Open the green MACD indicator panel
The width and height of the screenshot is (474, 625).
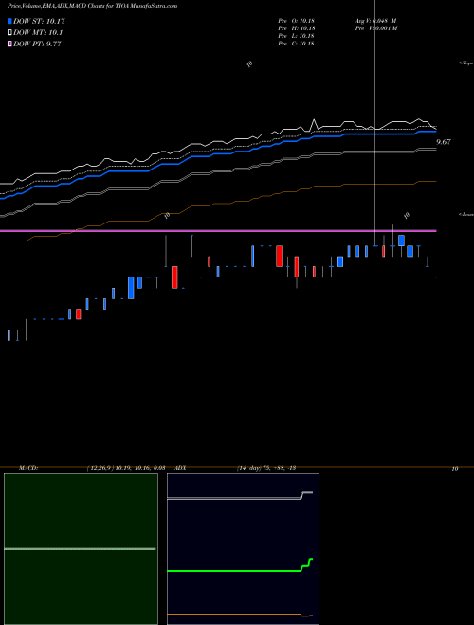tap(81, 549)
